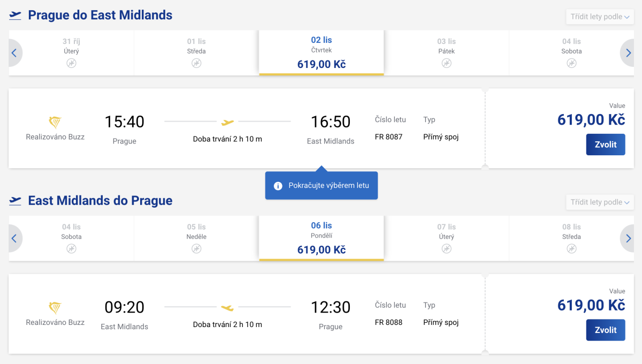This screenshot has width=642, height=364.
Task: Show earlier outbound dates with left arrow
Action: coord(14,53)
